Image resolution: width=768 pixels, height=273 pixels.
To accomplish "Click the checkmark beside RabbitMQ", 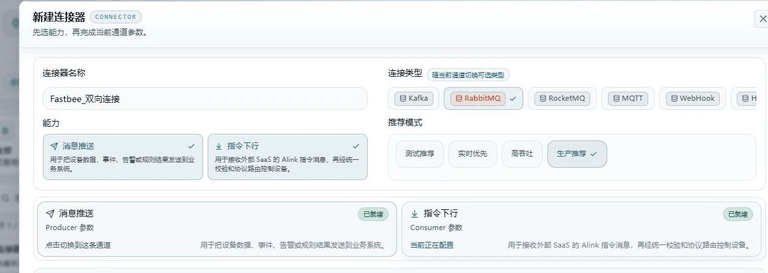I will [513, 98].
